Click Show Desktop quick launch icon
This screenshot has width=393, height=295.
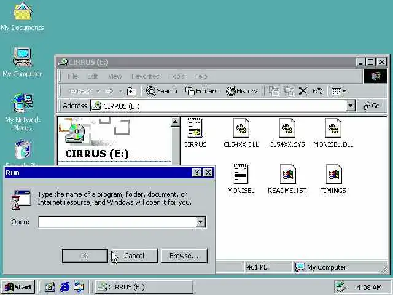click(x=50, y=287)
